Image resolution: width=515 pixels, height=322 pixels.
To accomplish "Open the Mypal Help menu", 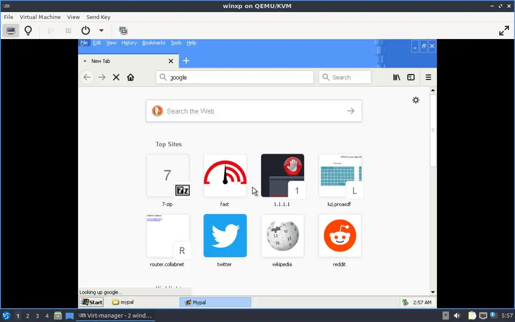I will 192,43.
